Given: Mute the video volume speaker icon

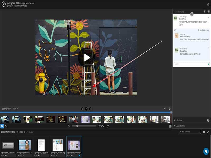Looking at the screenshot, I should [165, 108].
